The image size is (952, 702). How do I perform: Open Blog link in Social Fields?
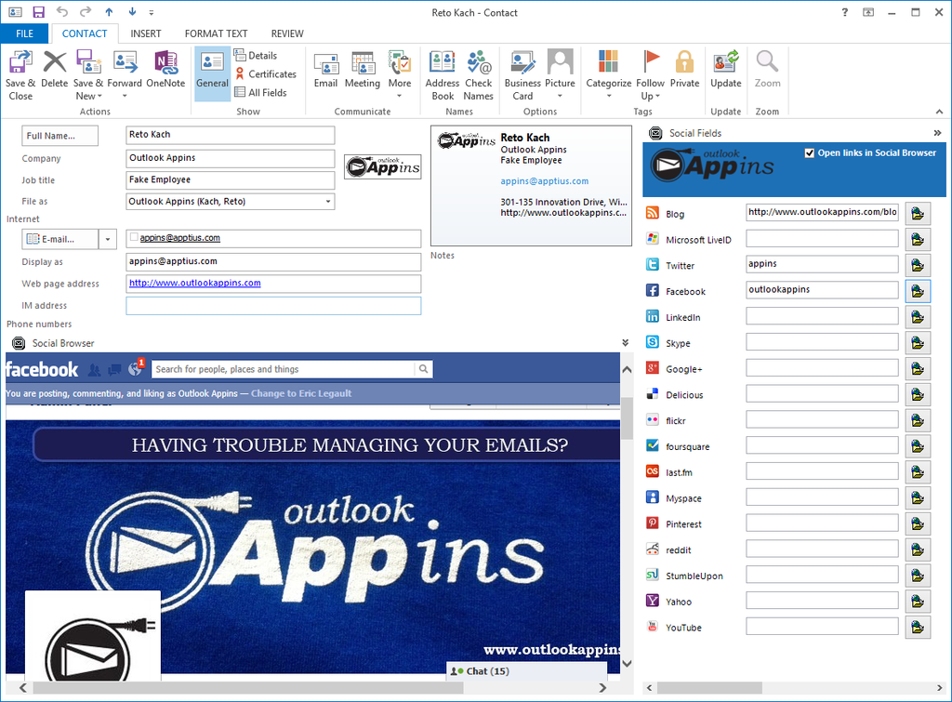pos(918,213)
